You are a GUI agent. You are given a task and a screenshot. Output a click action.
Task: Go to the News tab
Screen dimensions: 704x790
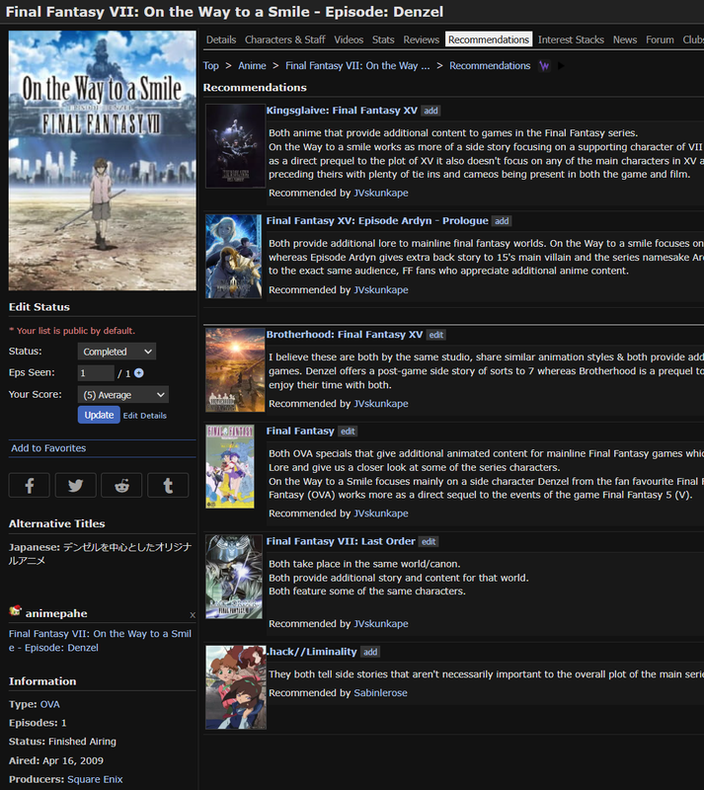[625, 39]
